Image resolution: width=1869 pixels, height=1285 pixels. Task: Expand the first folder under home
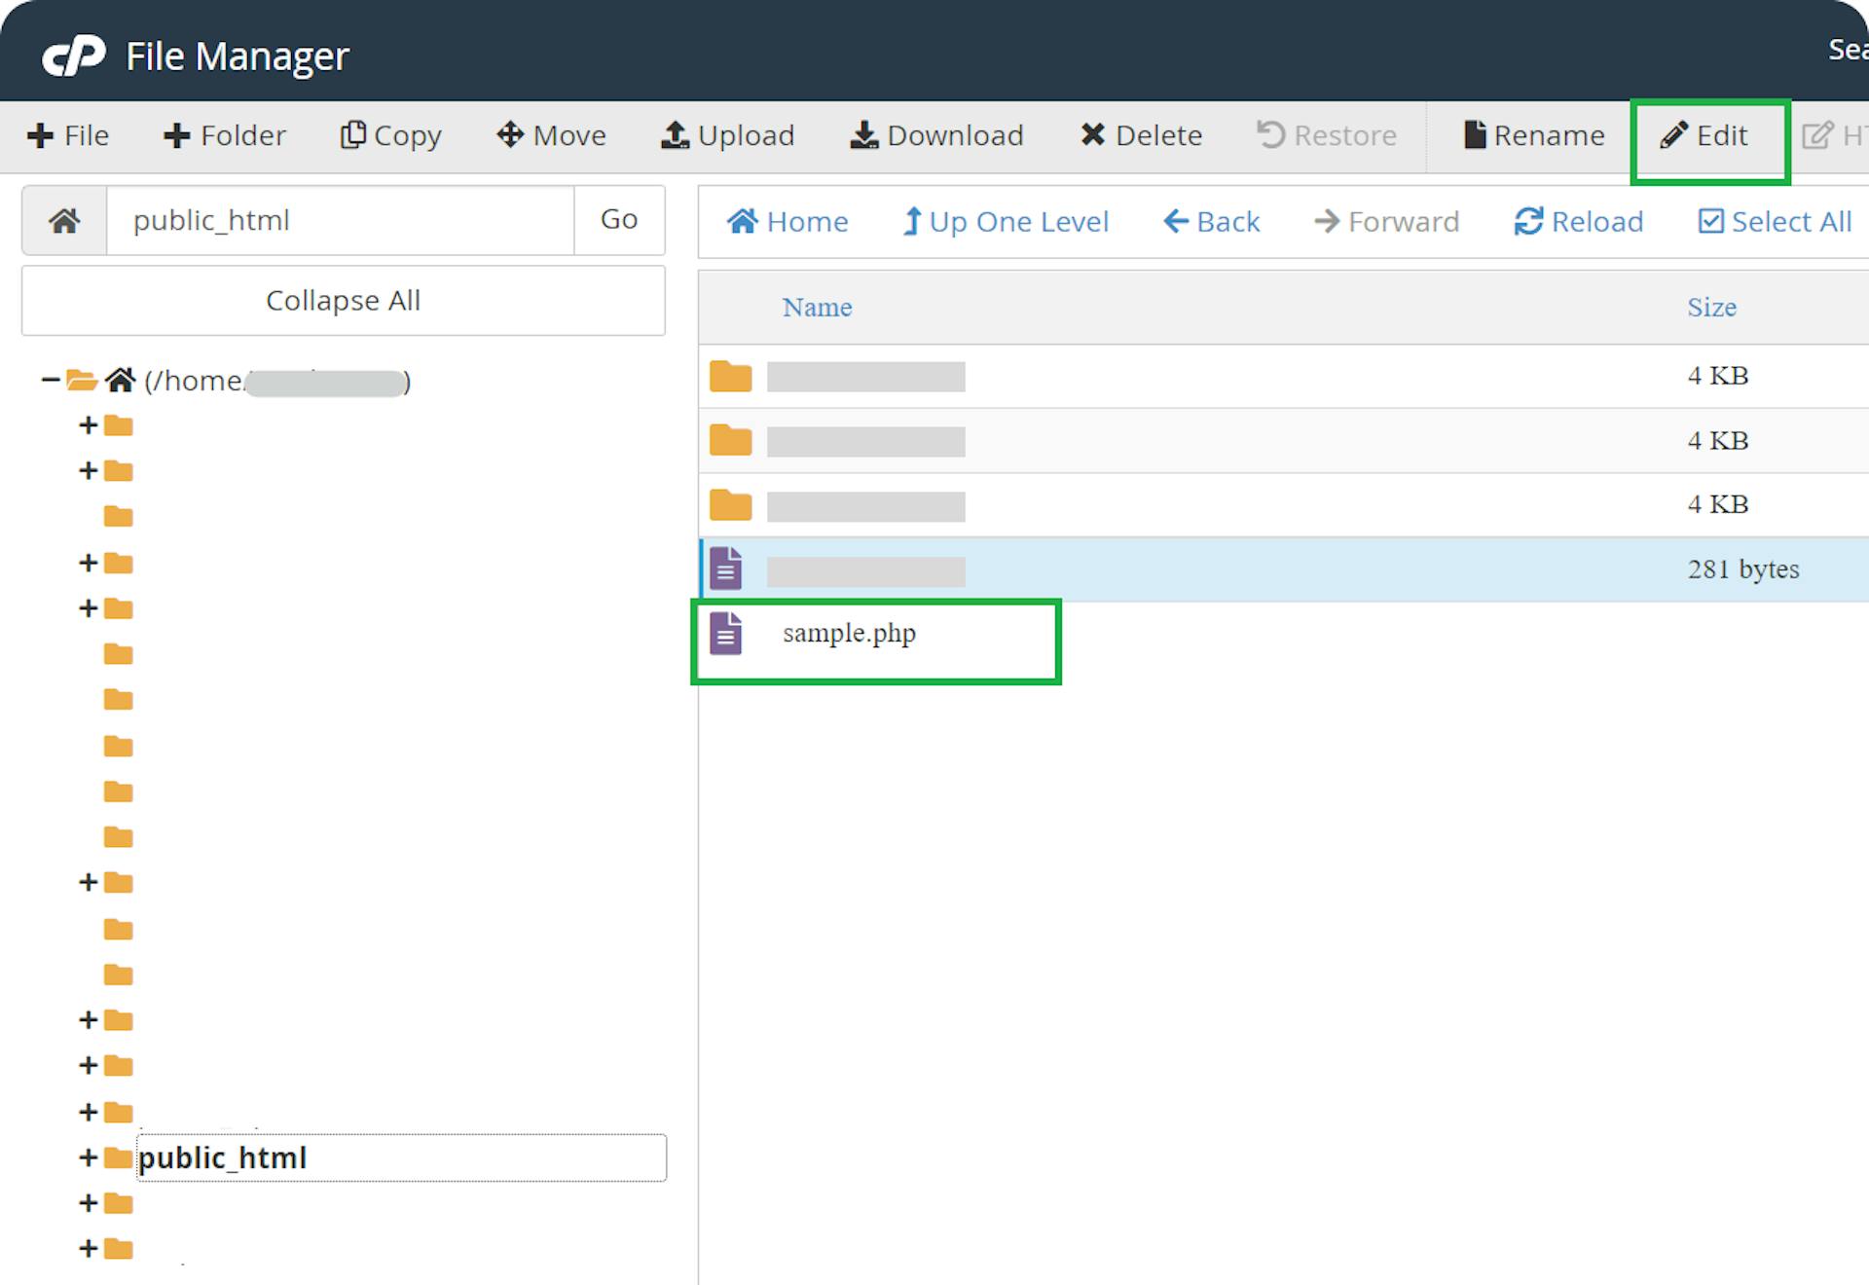89,425
